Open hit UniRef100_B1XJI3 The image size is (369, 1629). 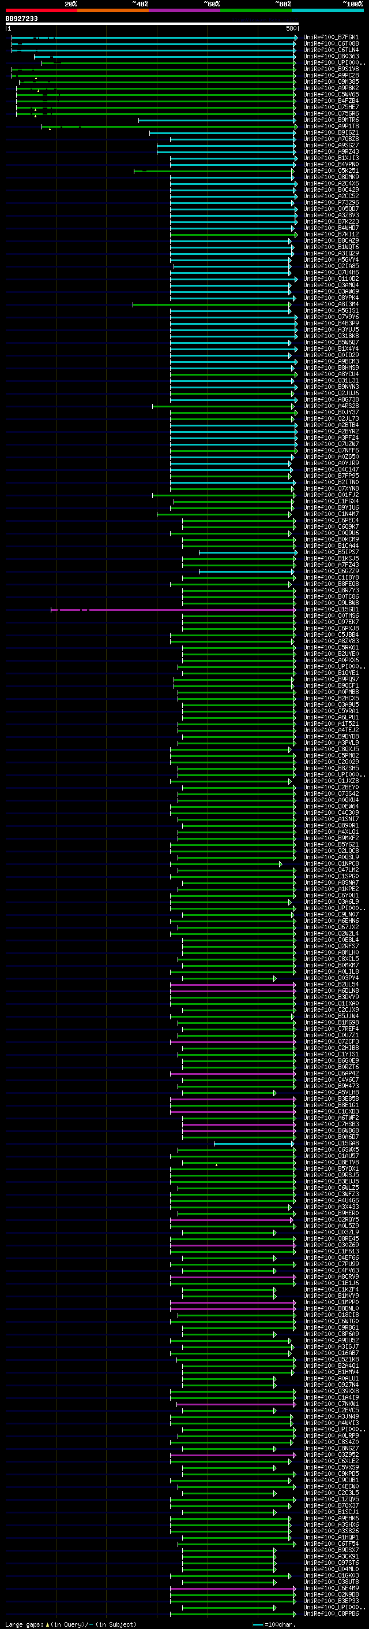click(330, 158)
